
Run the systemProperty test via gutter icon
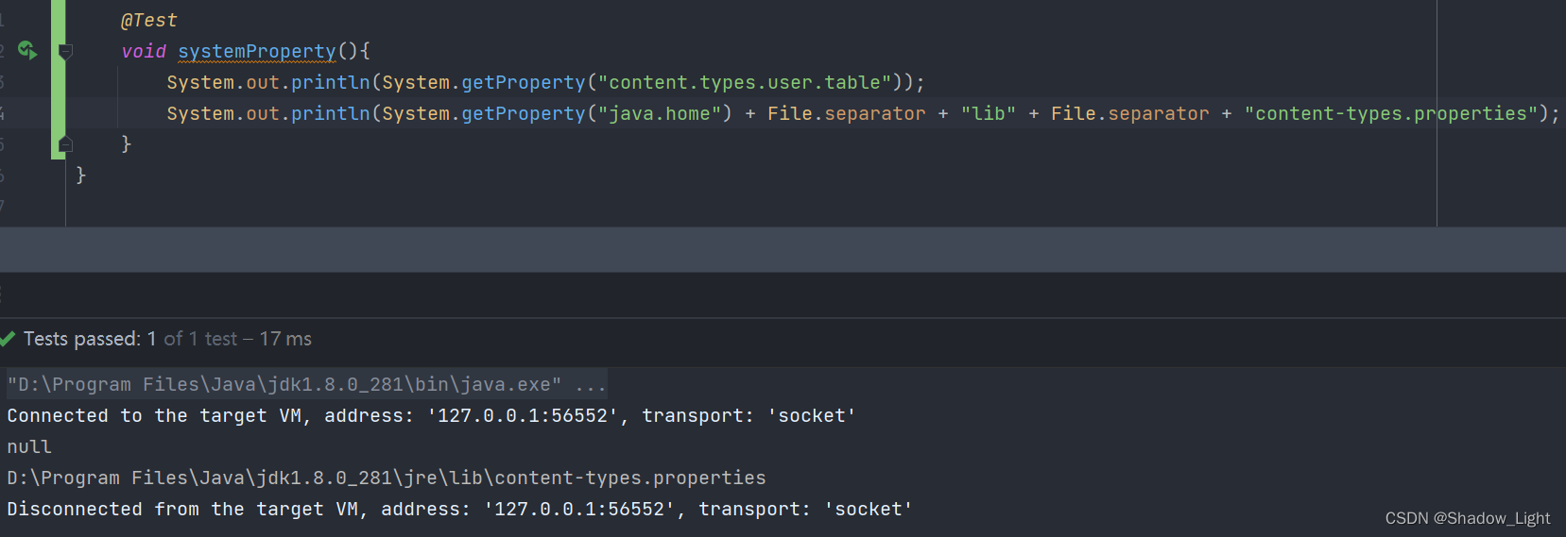pos(27,50)
